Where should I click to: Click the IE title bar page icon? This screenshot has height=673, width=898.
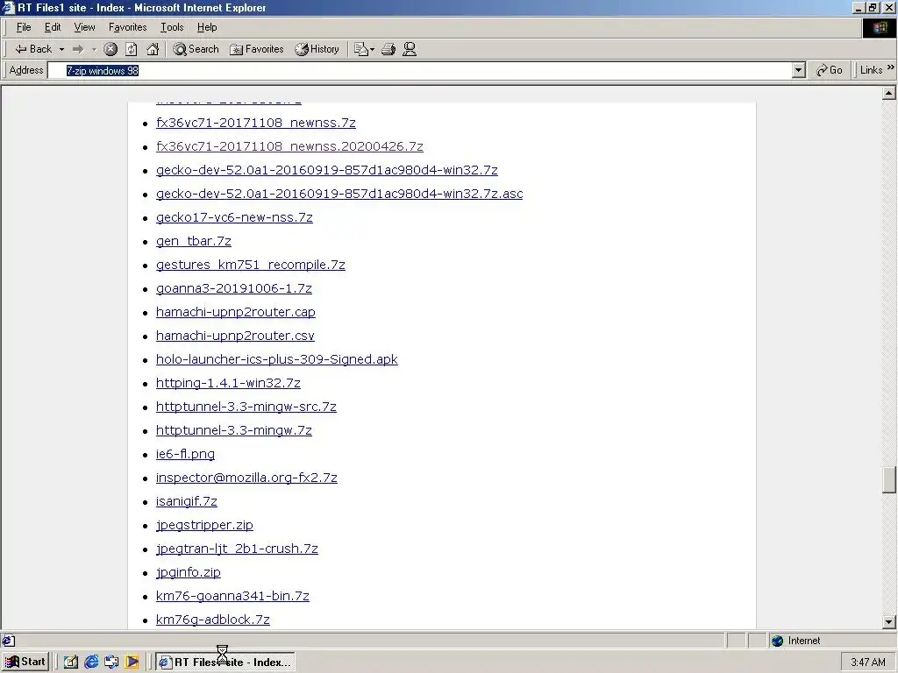8,7
